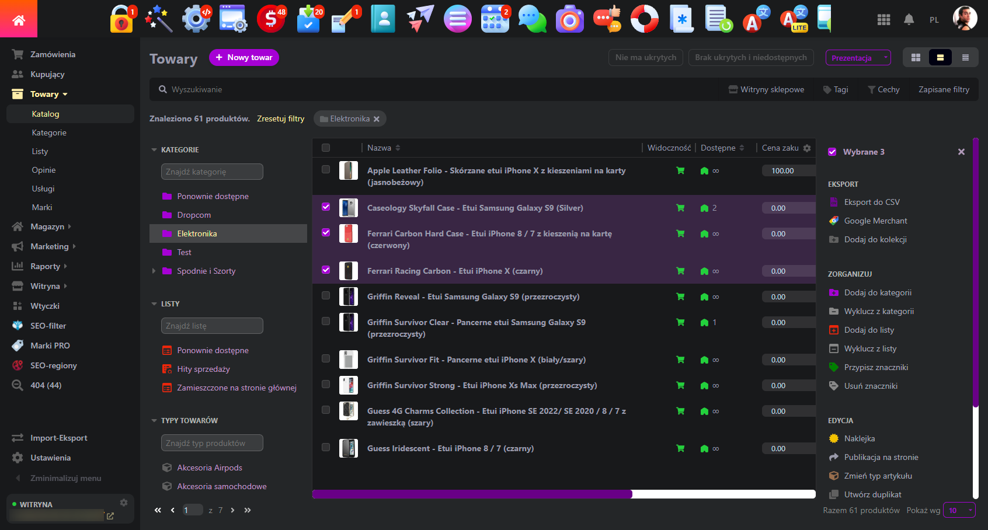Image resolution: width=988 pixels, height=530 pixels.
Task: Open Kategorie in the sidebar menu
Action: [49, 132]
